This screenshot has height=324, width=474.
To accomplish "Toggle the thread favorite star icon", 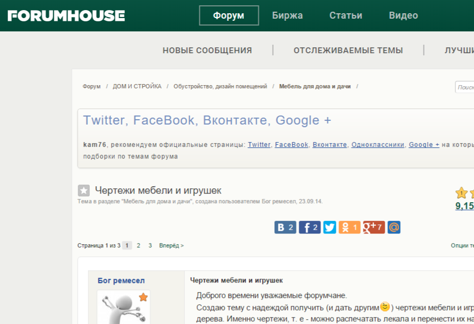I will pyautogui.click(x=84, y=190).
